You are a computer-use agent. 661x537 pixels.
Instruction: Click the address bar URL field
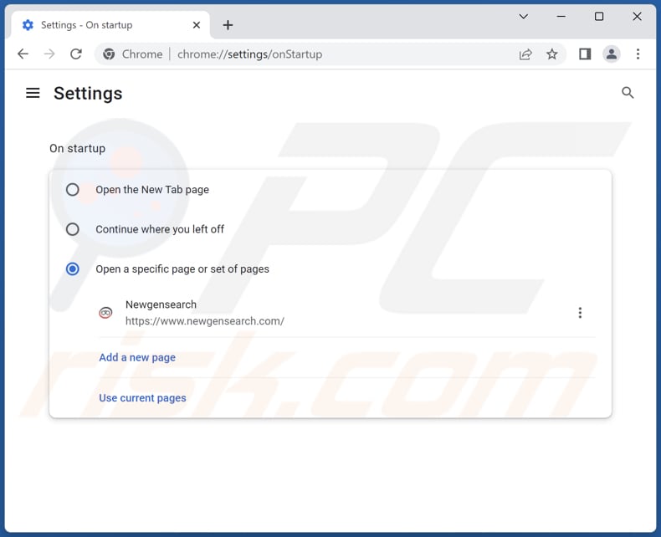coord(335,54)
